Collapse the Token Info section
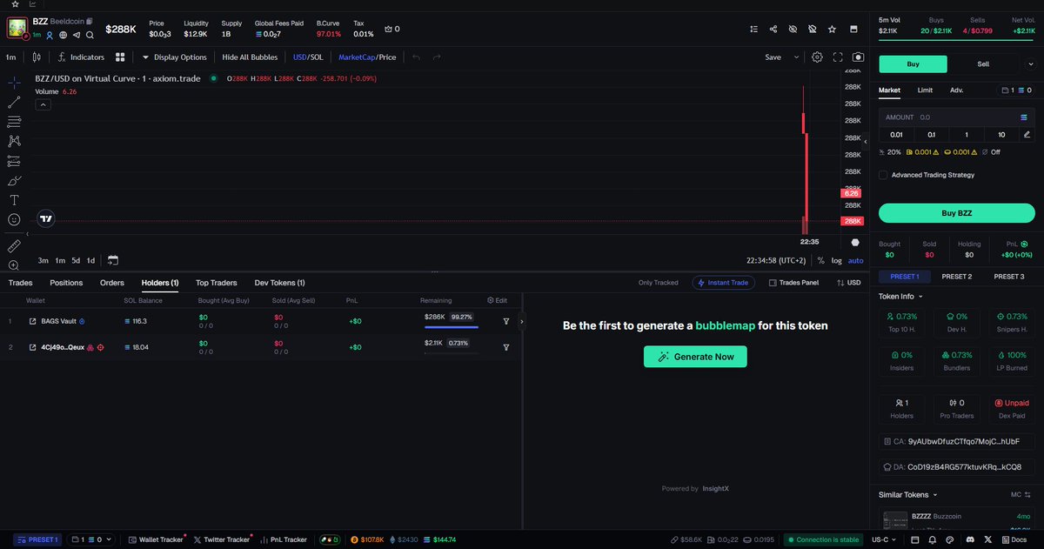The height and width of the screenshot is (549, 1044). [x=901, y=297]
